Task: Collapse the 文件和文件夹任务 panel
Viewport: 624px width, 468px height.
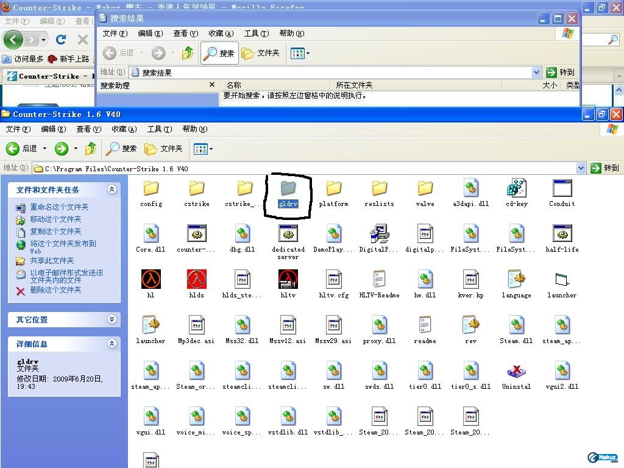Action: tap(112, 190)
